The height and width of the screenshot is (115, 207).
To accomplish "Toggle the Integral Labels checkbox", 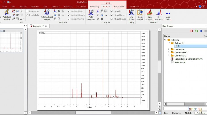I will [x=112, y=15].
